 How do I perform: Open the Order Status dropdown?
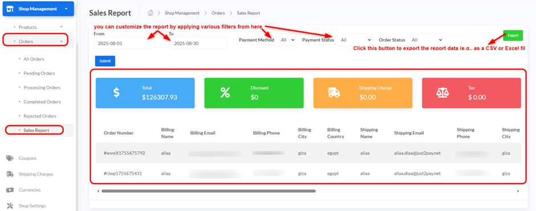click(425, 40)
